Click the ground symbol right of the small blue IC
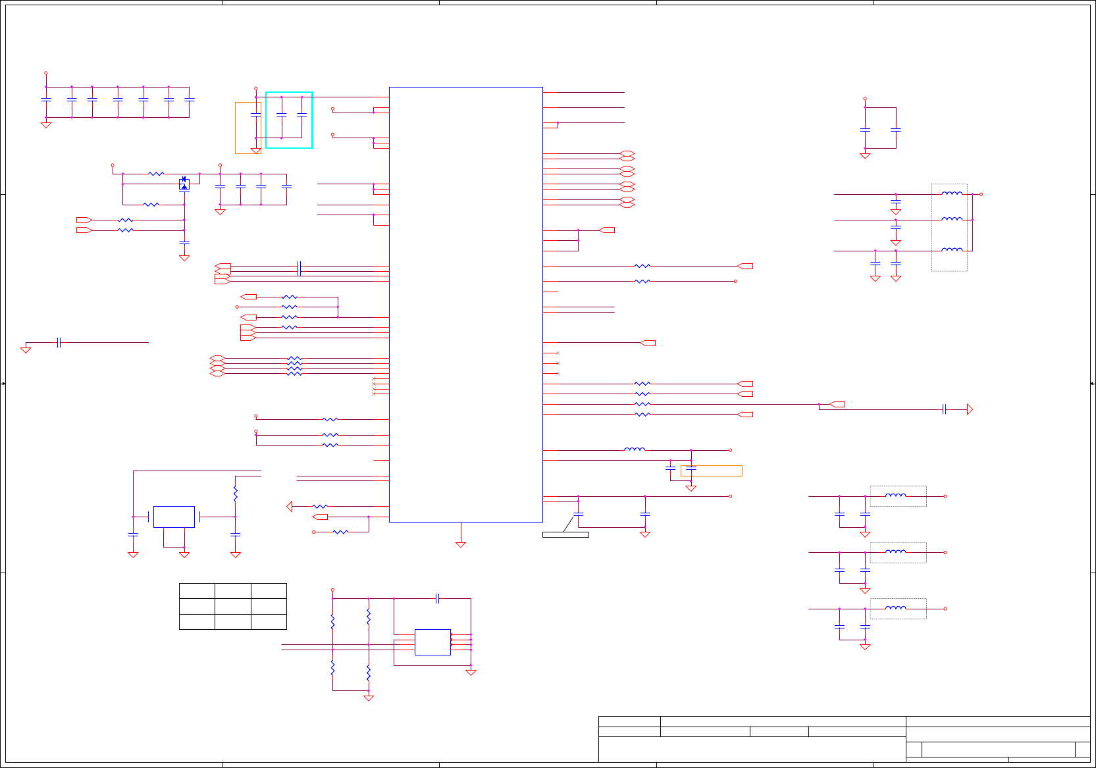1096x768 pixels. coord(471,672)
